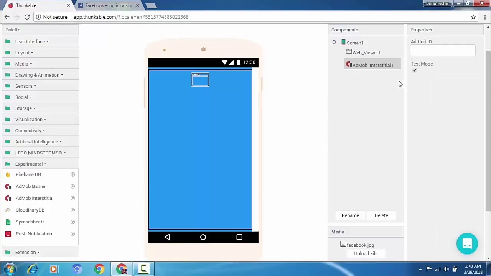Tap the phone preview back button

167,237
